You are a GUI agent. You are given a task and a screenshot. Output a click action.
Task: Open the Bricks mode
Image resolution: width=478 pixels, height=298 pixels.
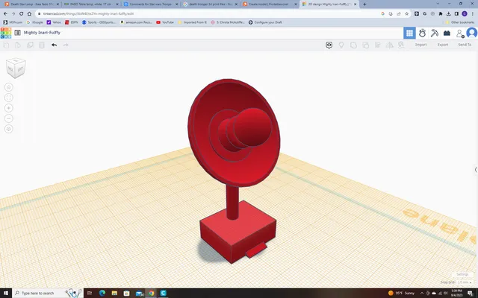coord(447,33)
